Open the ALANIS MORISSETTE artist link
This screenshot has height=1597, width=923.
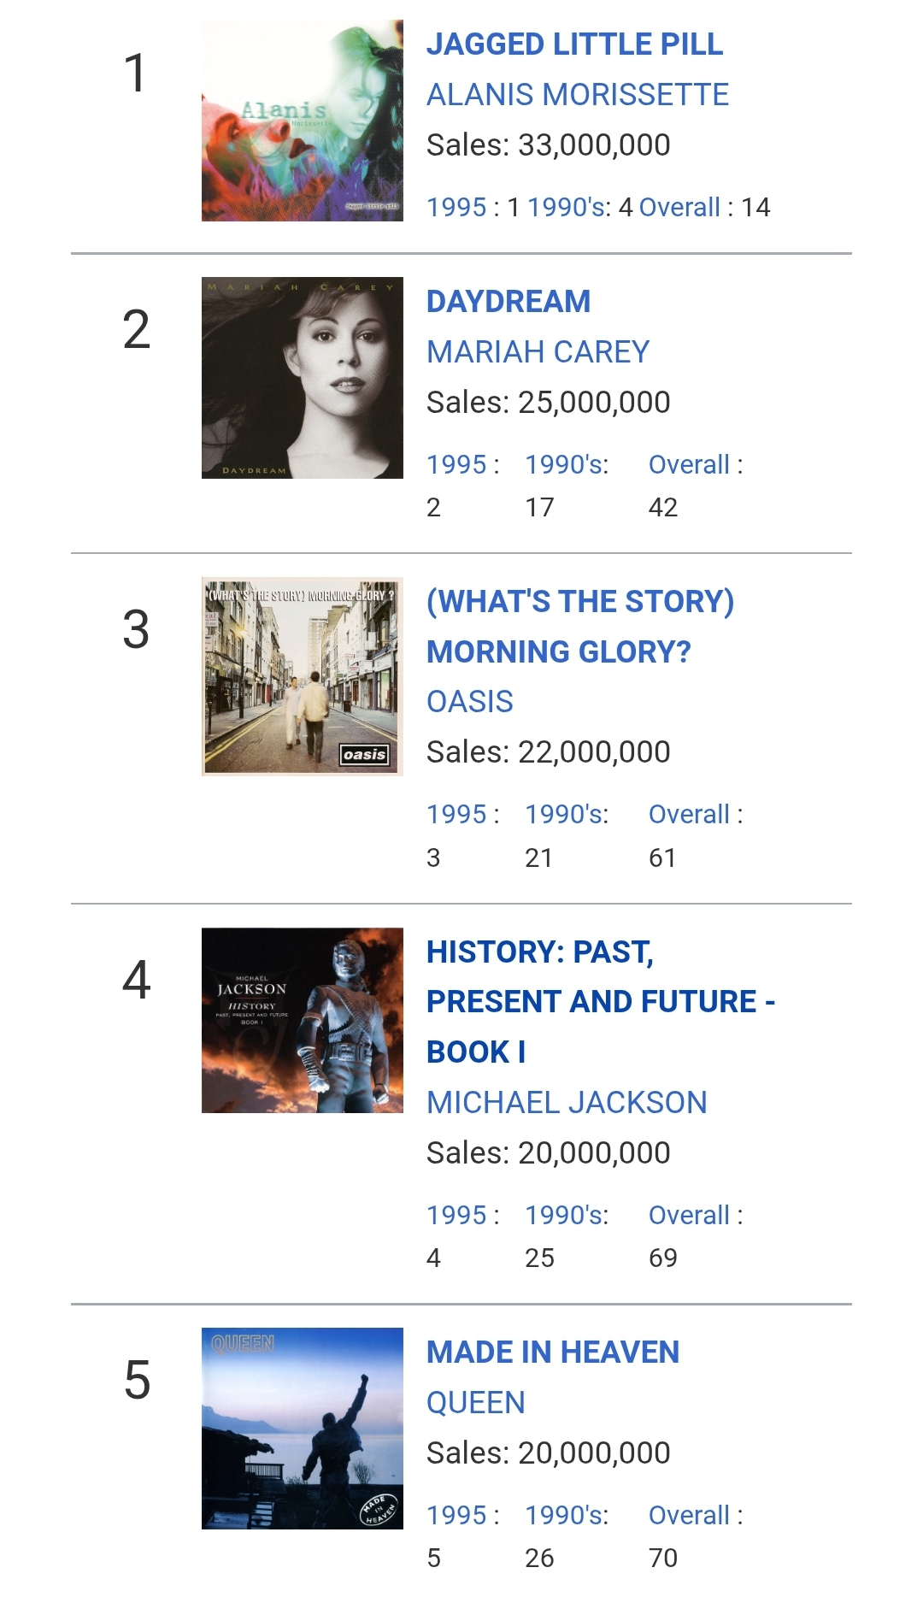coord(578,95)
